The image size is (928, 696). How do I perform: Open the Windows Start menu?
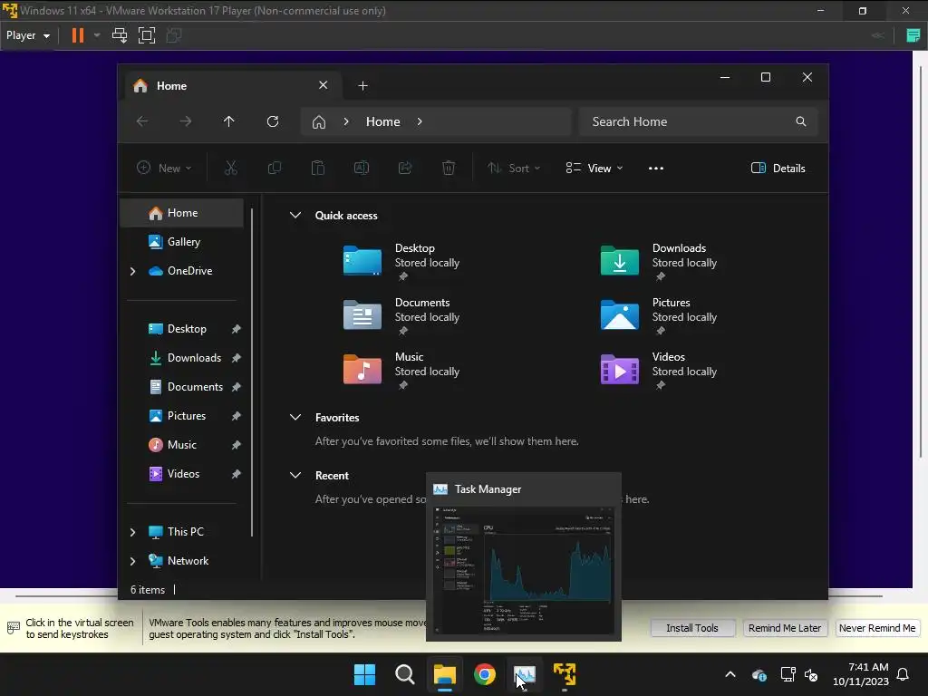click(x=364, y=674)
